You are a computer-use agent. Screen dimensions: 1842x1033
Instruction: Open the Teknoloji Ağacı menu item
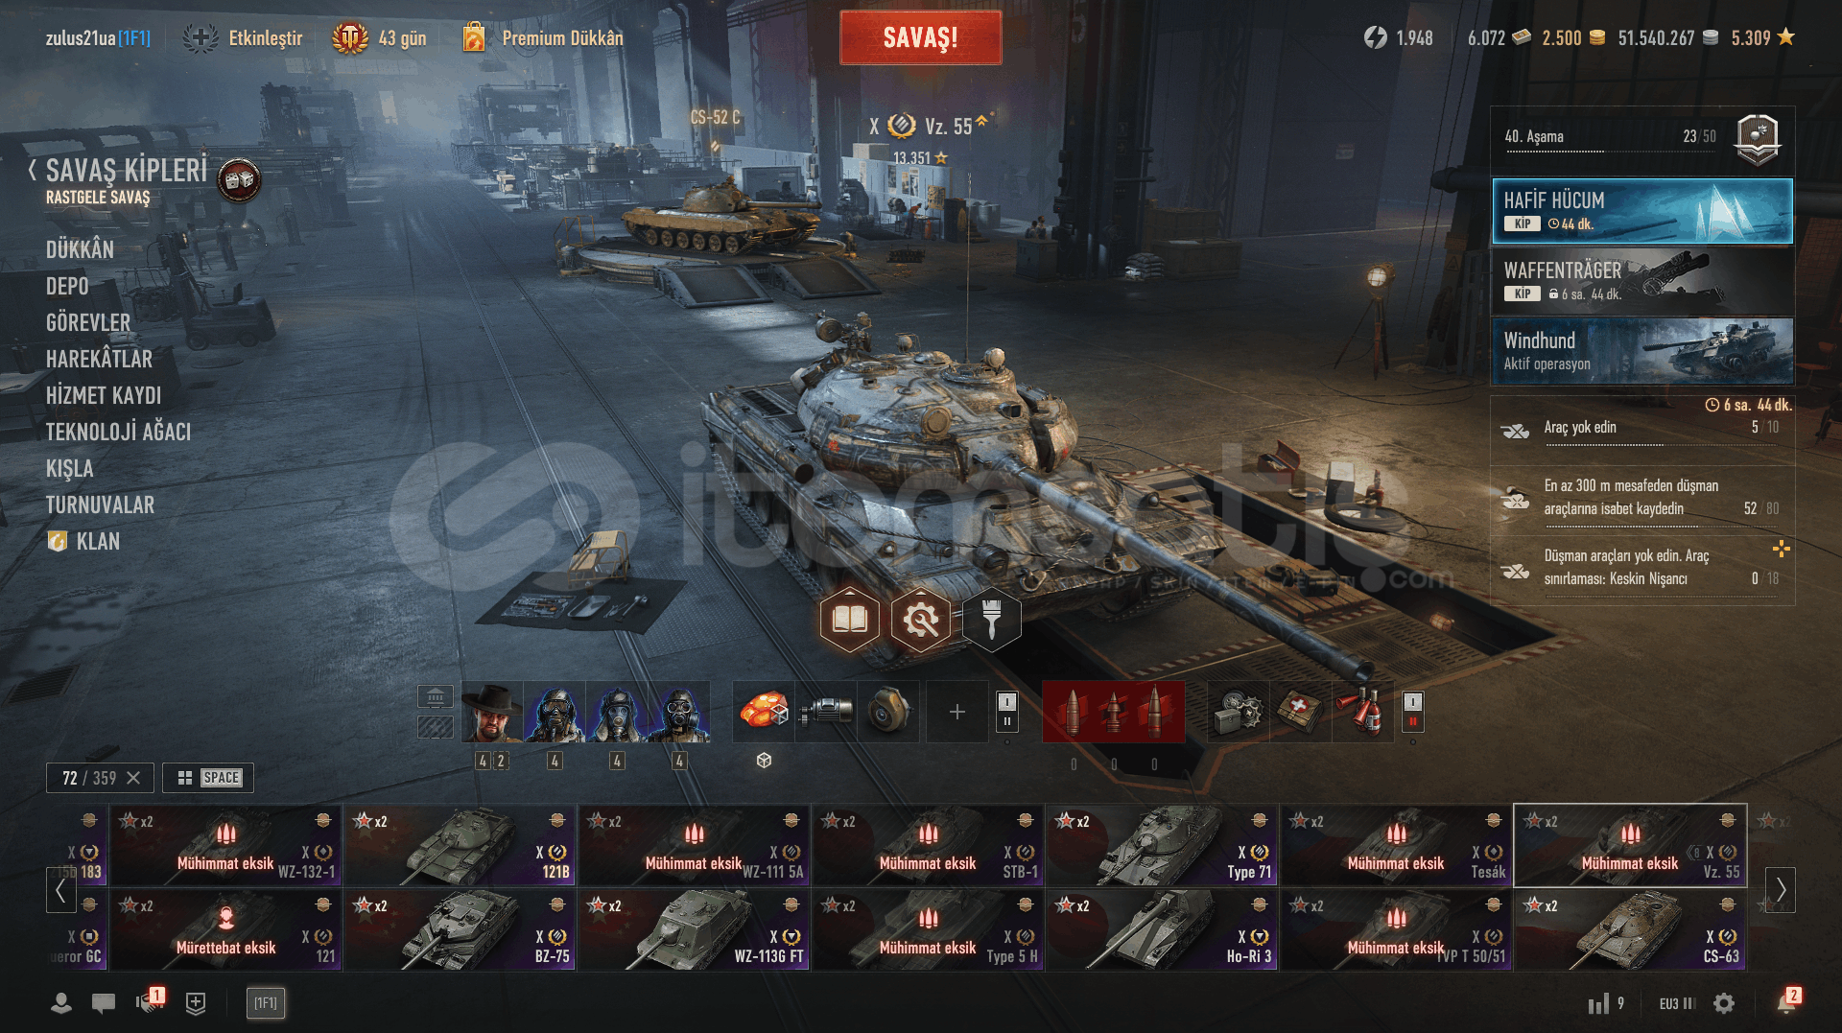118,432
